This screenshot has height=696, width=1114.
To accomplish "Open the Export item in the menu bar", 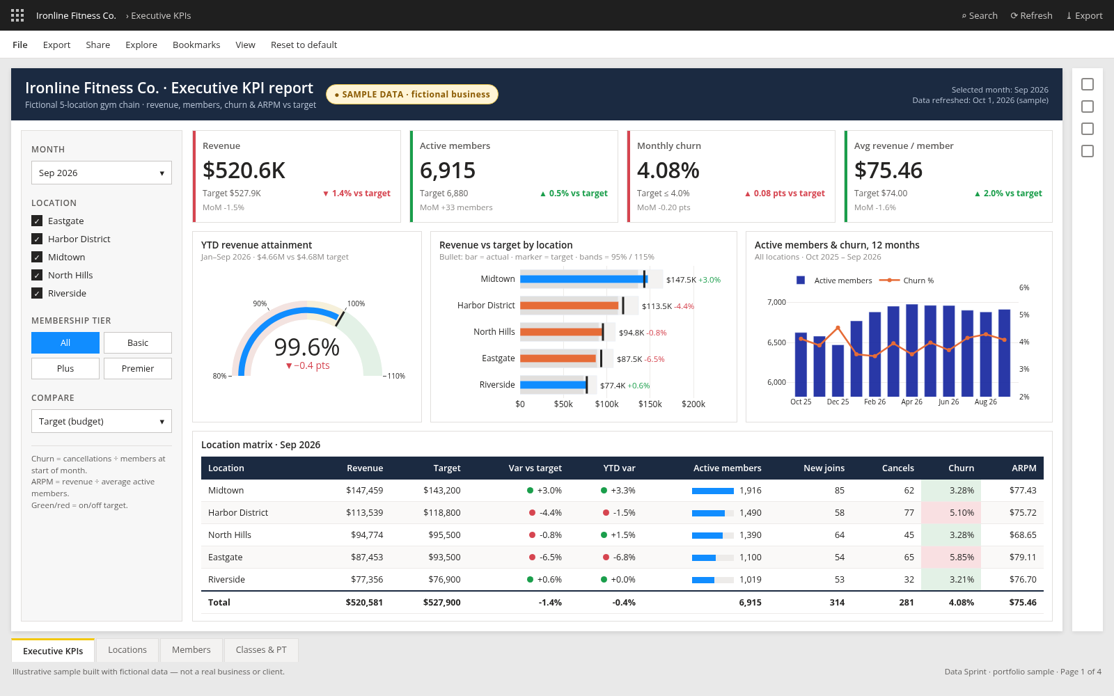I will point(56,45).
